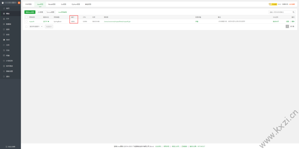This screenshot has height=149, width=299.
Task: Open the 软件商店 app store icon
Action: 4,66
